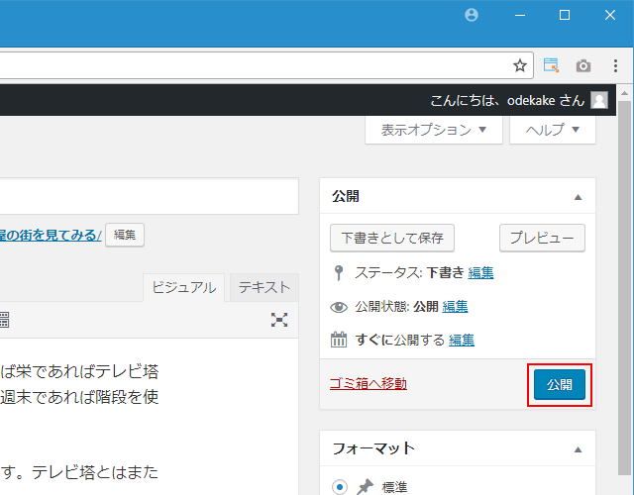Open the Chrome three-dot menu
634x495 pixels.
(x=615, y=65)
